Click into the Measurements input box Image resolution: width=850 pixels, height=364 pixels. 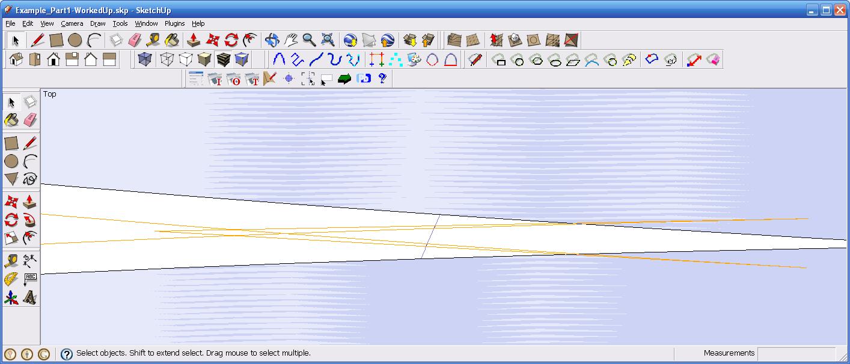click(796, 354)
